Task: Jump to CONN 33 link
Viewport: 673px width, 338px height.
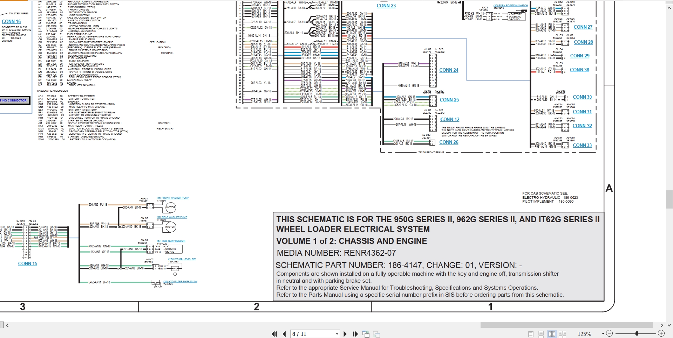Action: [582, 145]
